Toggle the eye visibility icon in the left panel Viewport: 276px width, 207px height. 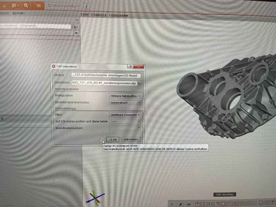coord(76,33)
